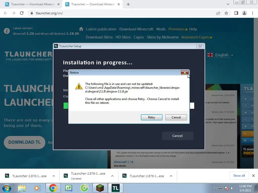The image size is (258, 193).
Task: Close the downloads bar
Action: (x=253, y=176)
